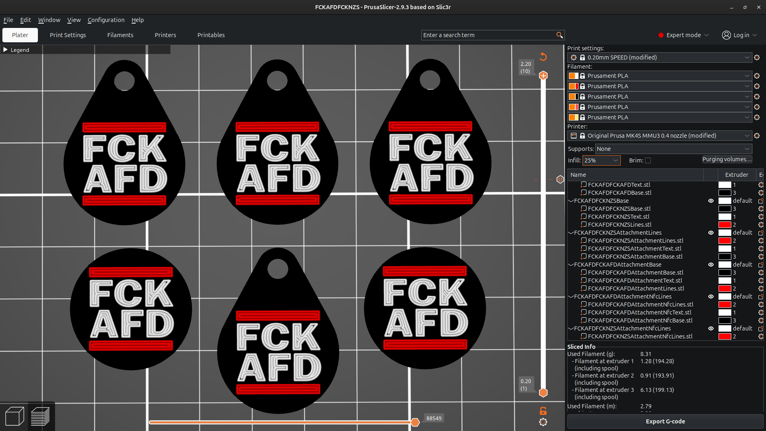Open the Configuration menu
This screenshot has height=431, width=766.
coord(106,20)
